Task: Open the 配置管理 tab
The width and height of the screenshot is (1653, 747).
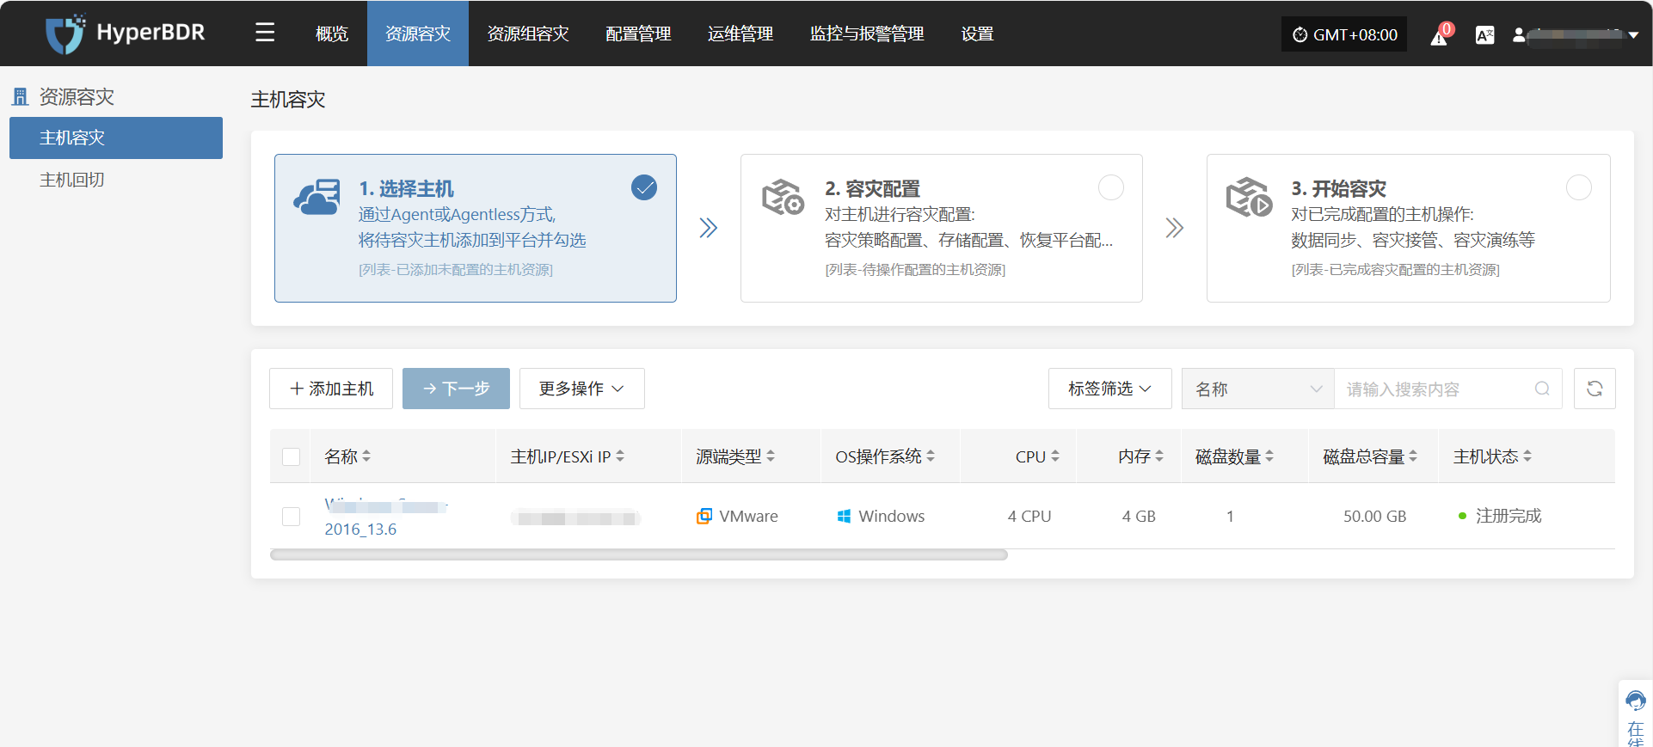Action: pyautogui.click(x=638, y=34)
